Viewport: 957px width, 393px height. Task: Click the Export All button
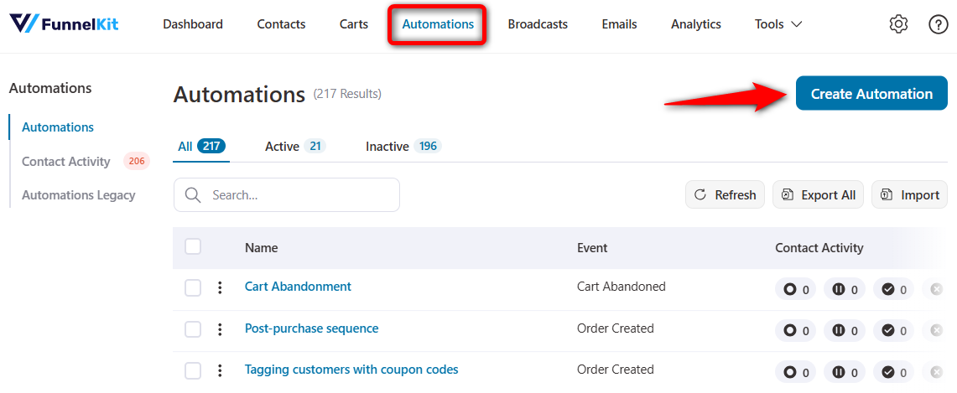coord(819,195)
